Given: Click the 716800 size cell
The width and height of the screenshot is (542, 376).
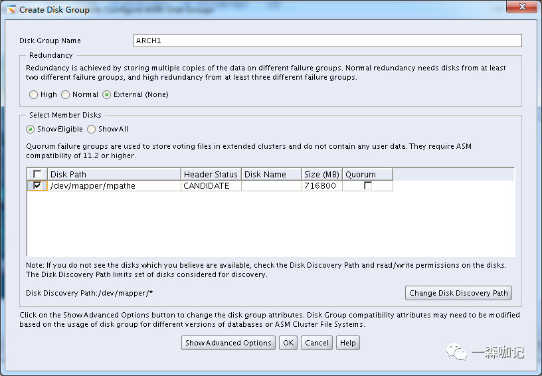Looking at the screenshot, I should coord(321,185).
